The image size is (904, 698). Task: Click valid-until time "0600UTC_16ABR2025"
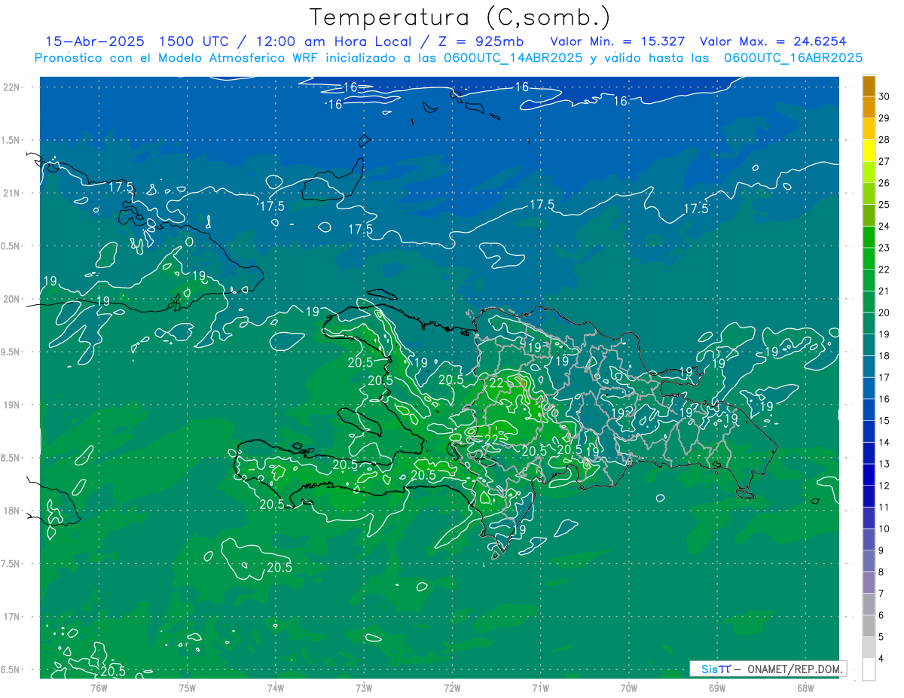pos(793,58)
